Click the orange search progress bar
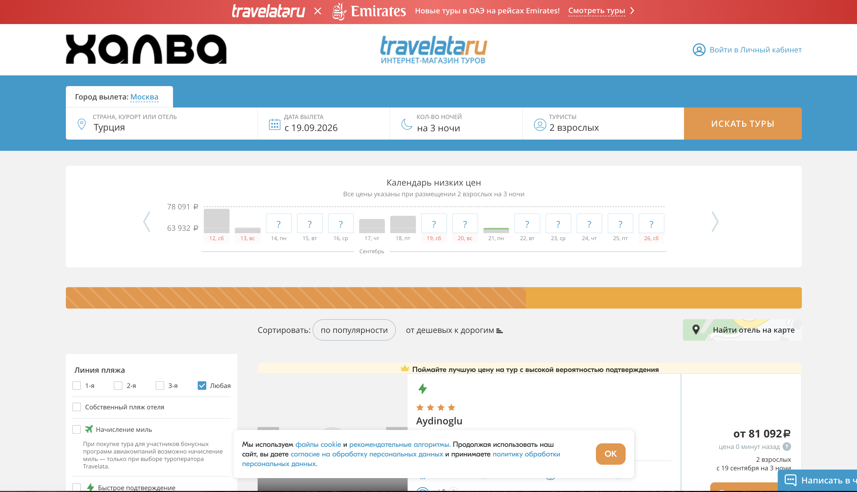This screenshot has height=492, width=857. pos(433,298)
